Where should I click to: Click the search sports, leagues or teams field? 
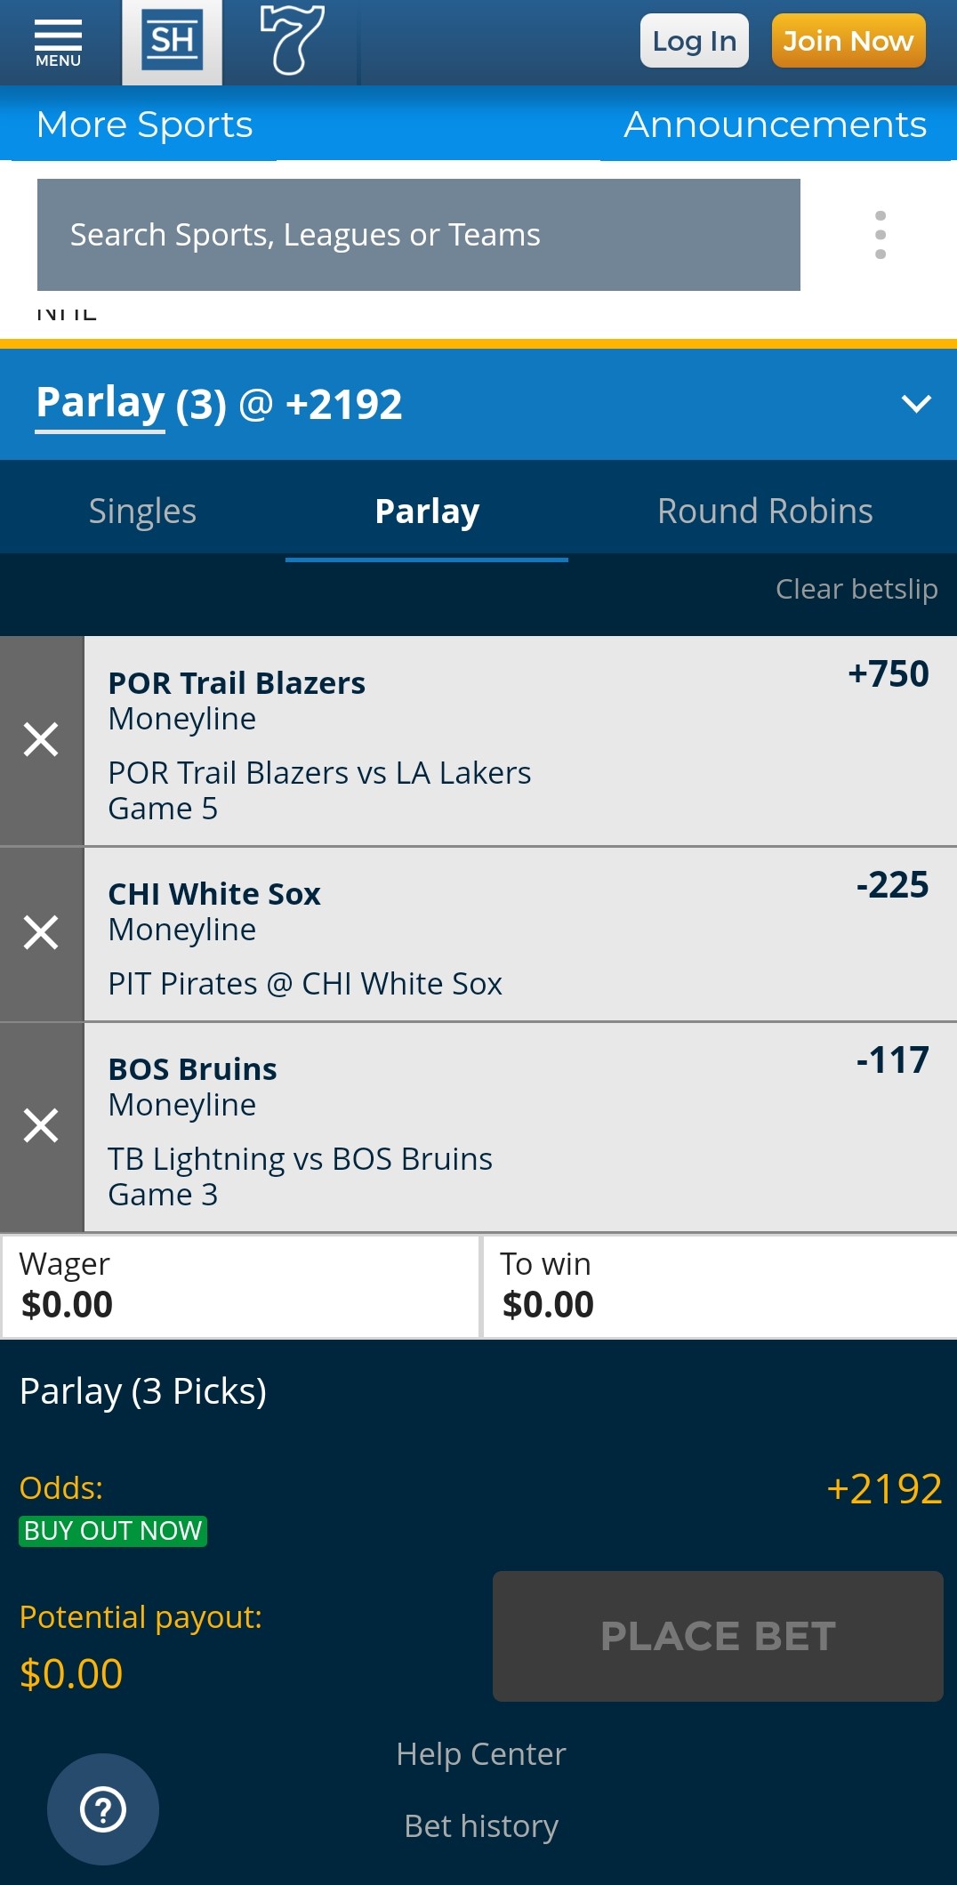click(x=419, y=235)
